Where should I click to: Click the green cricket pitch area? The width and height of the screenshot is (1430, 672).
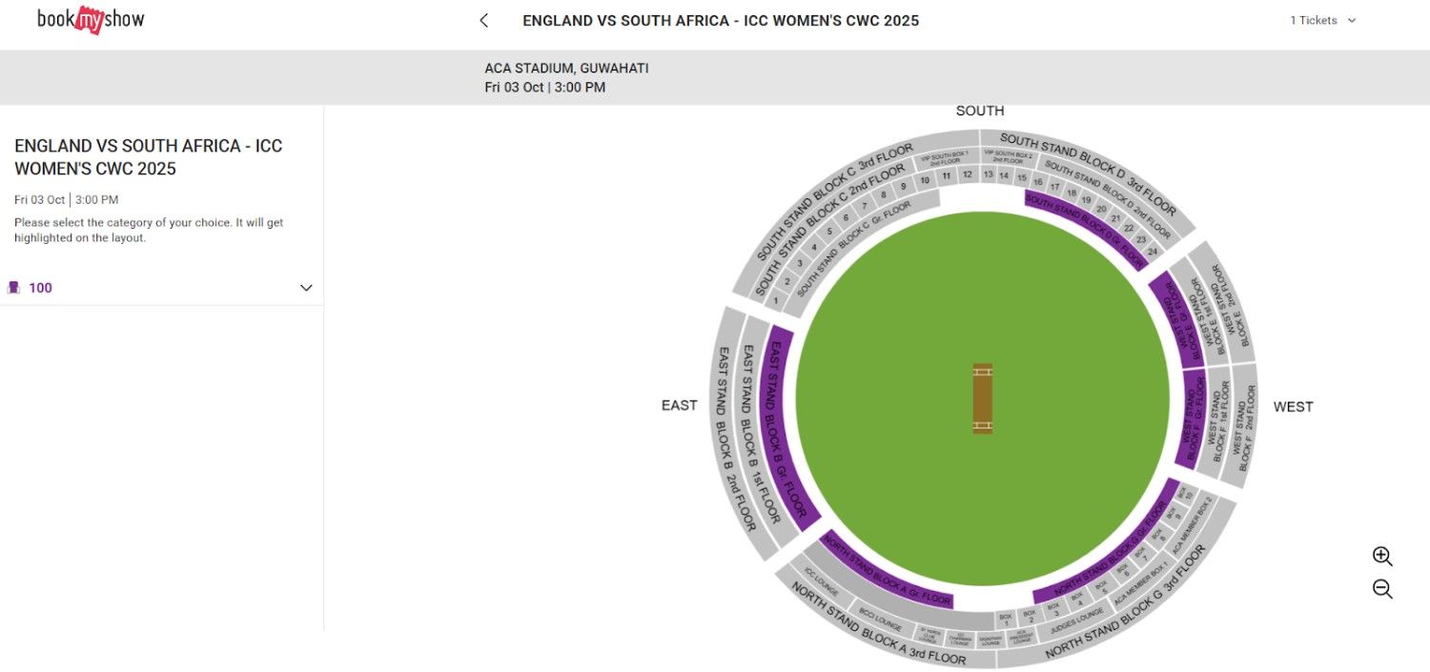click(x=982, y=400)
